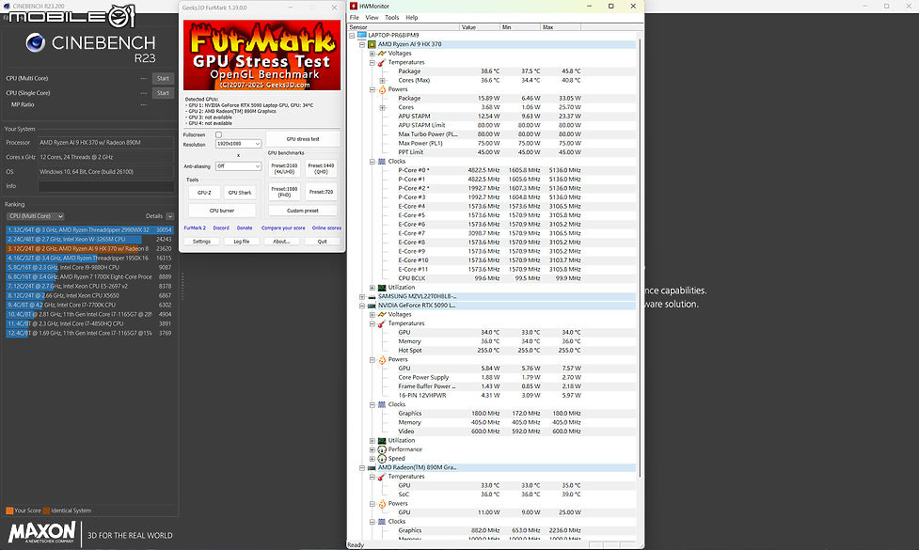
Task: Click the drive icon for SAMSUNG MZVL22T0HBLB
Action: pyautogui.click(x=372, y=296)
